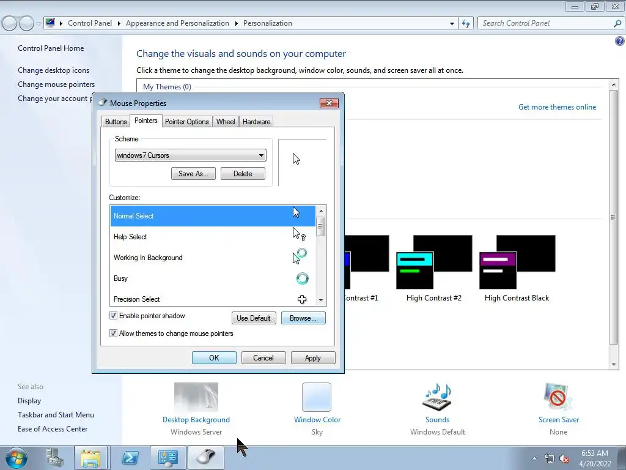Click the Delete scheme button
This screenshot has width=626, height=470.
[243, 174]
